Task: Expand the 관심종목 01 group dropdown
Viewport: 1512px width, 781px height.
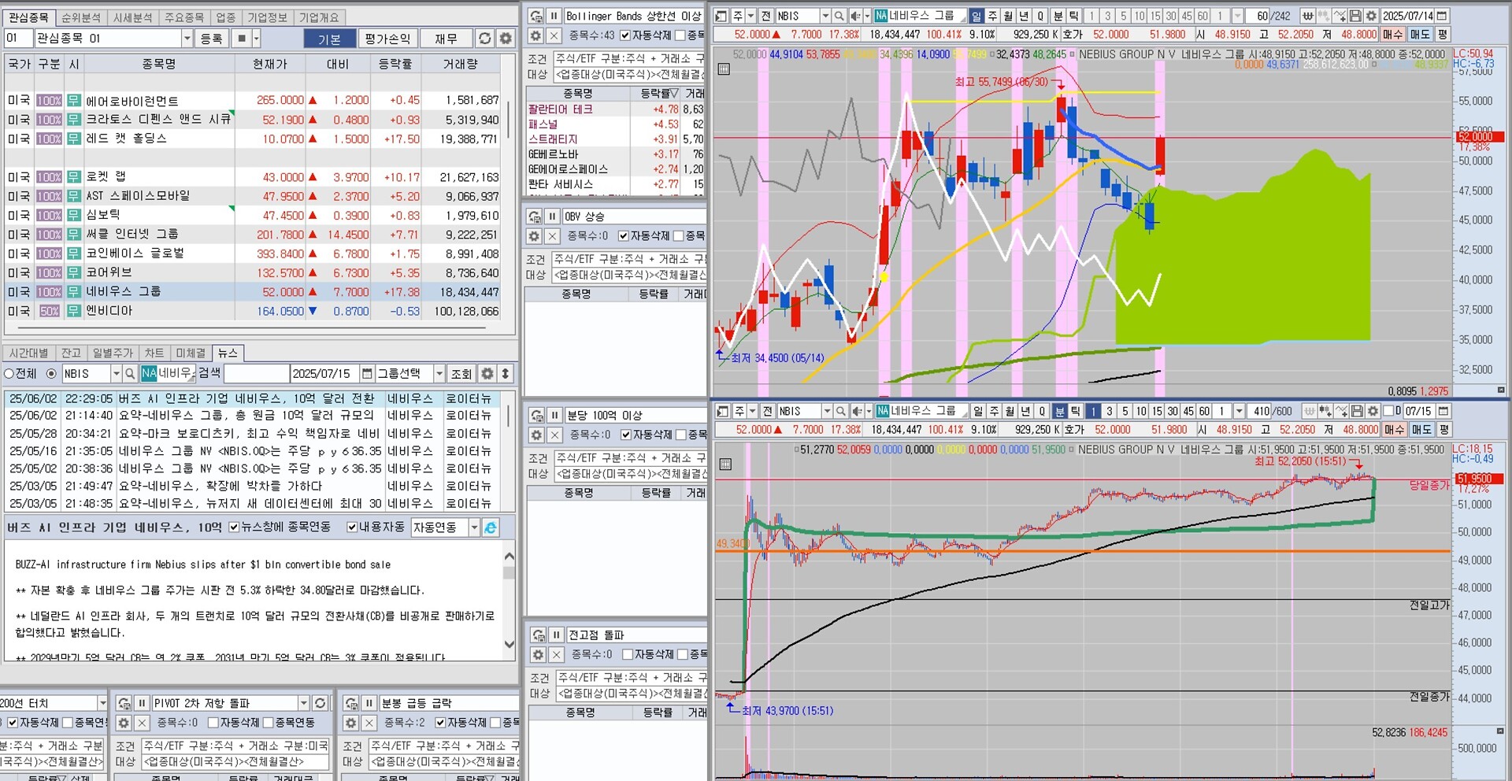Action: (x=187, y=39)
